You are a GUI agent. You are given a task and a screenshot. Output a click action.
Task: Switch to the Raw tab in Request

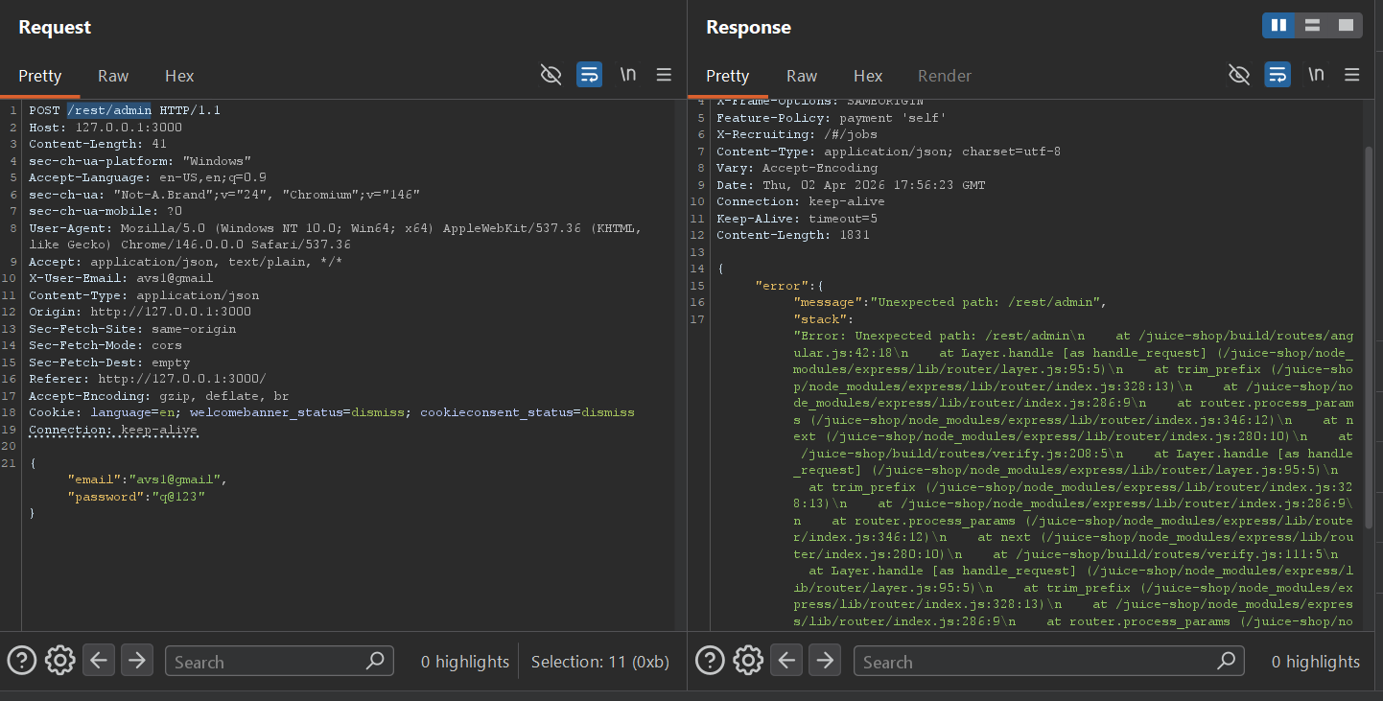(113, 76)
